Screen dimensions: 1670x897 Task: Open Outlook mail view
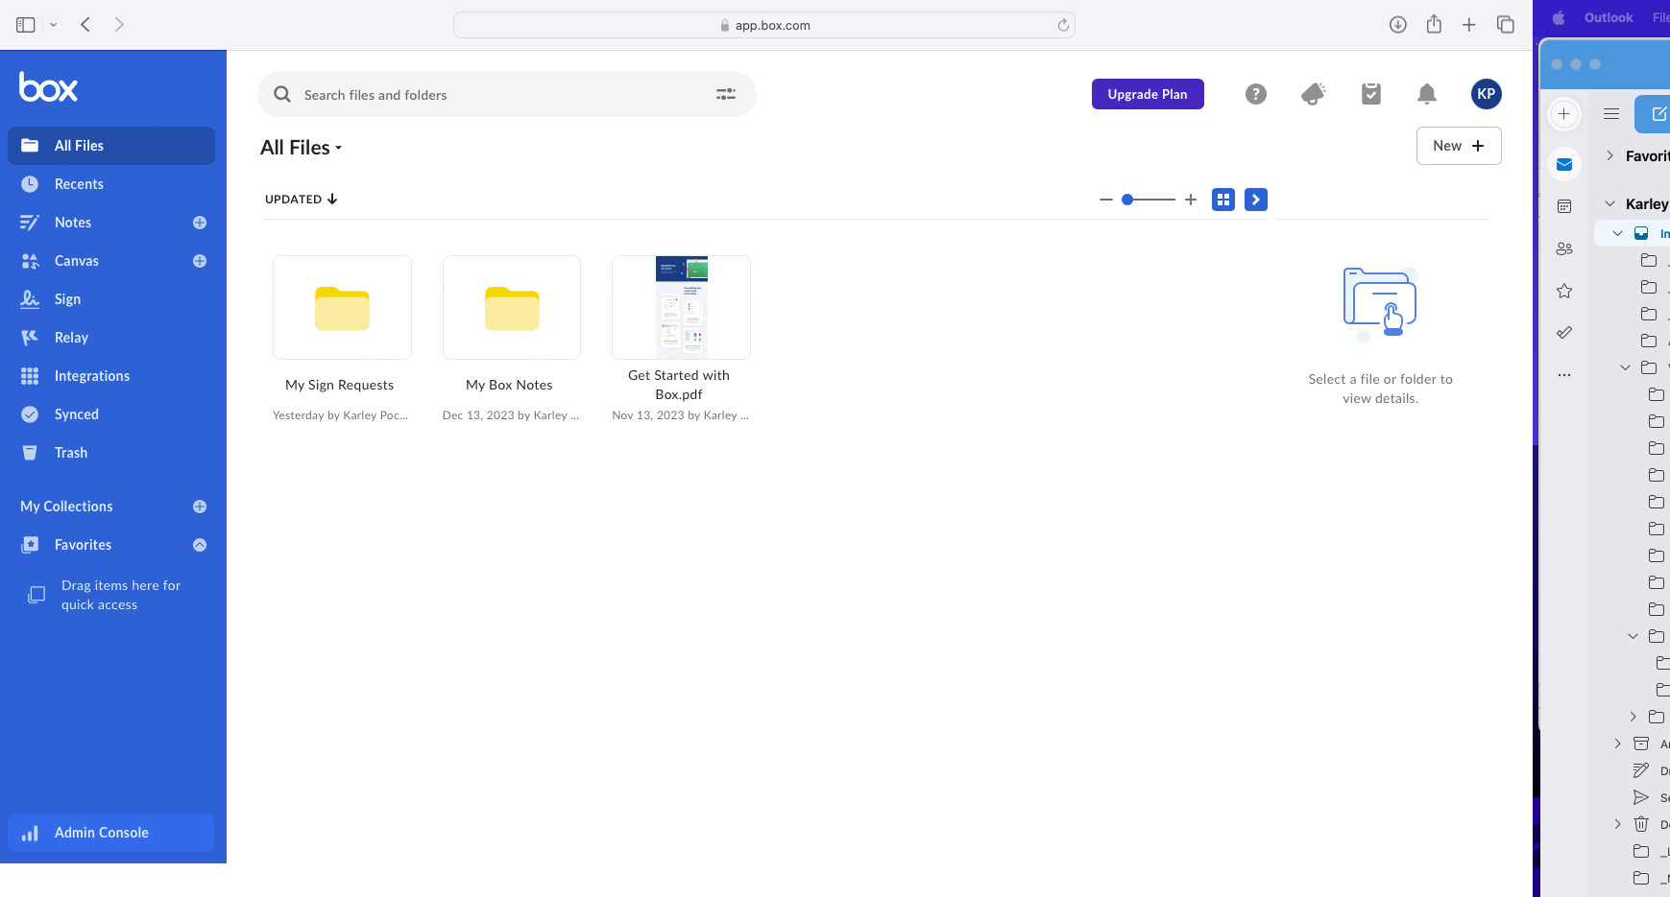pyautogui.click(x=1564, y=165)
